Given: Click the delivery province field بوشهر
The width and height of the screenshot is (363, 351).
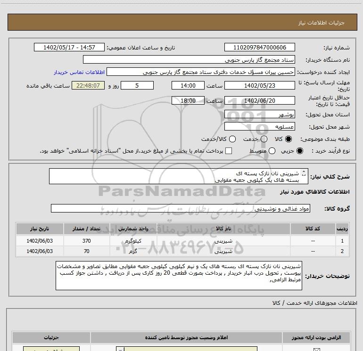Looking at the screenshot, I should 259,114.
